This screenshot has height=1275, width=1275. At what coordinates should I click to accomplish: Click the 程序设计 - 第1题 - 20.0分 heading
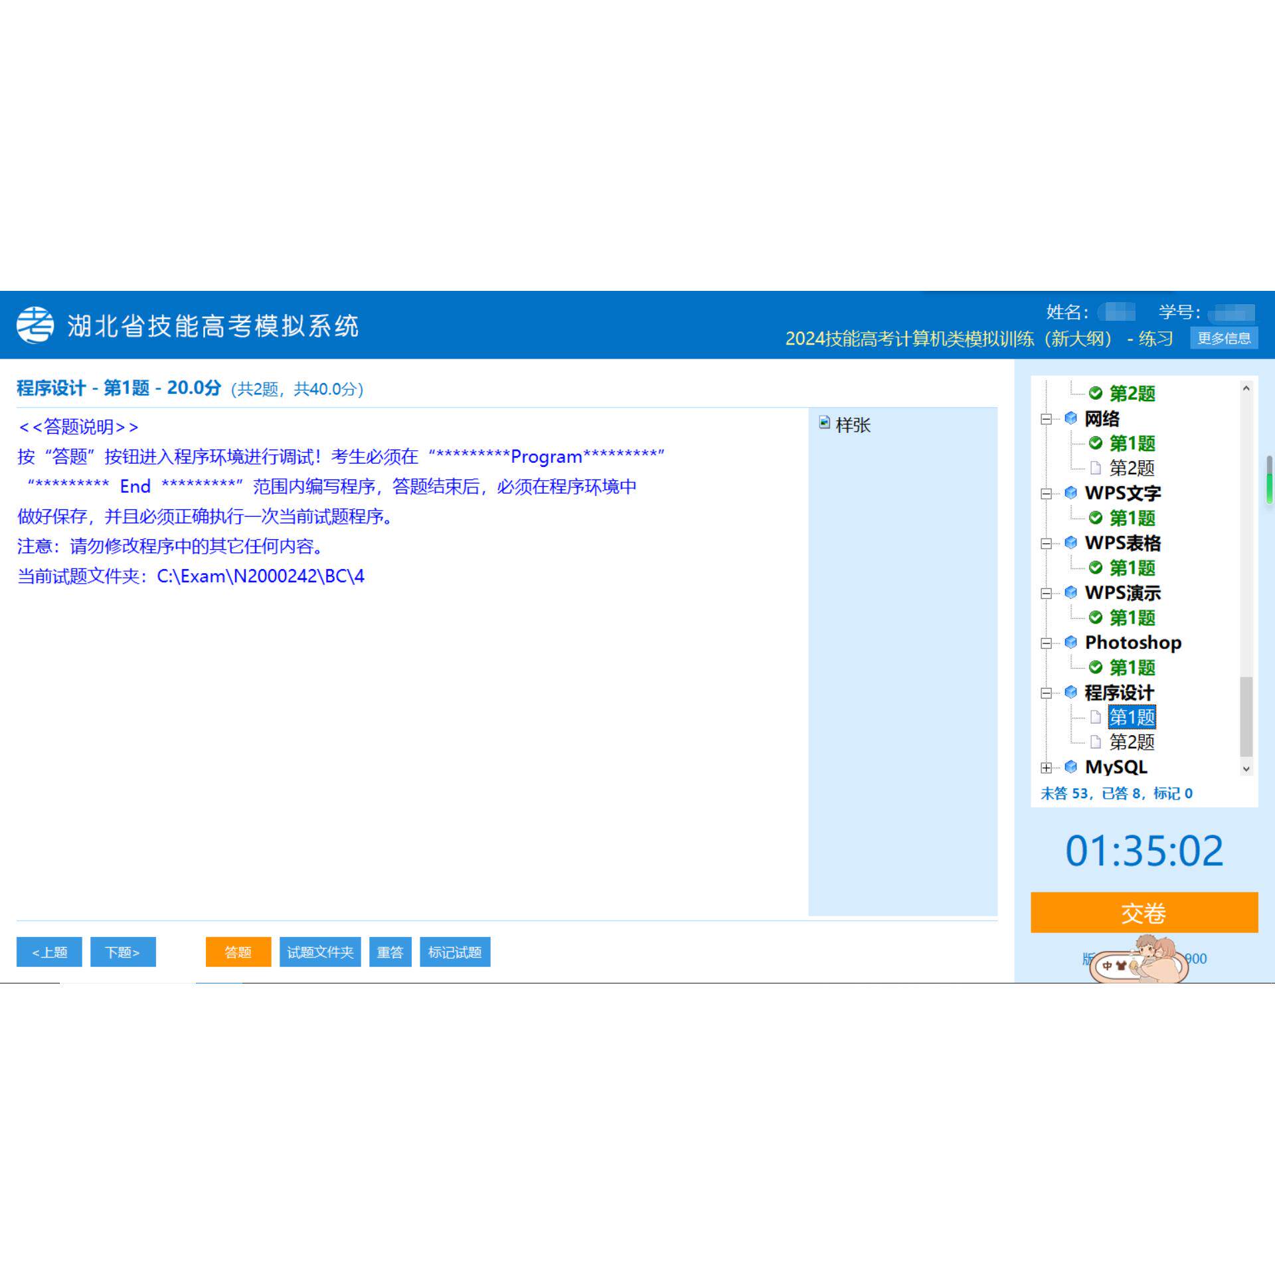pyautogui.click(x=118, y=388)
